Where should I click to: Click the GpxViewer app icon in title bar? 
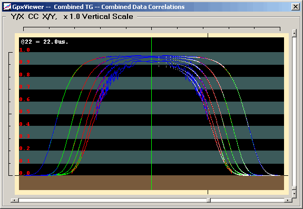(x=7, y=7)
